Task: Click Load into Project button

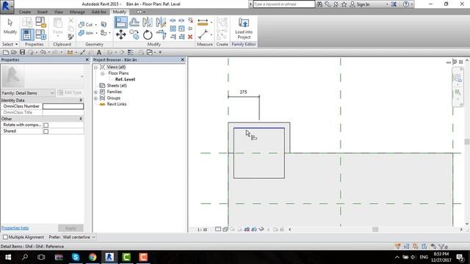Action: [244, 29]
